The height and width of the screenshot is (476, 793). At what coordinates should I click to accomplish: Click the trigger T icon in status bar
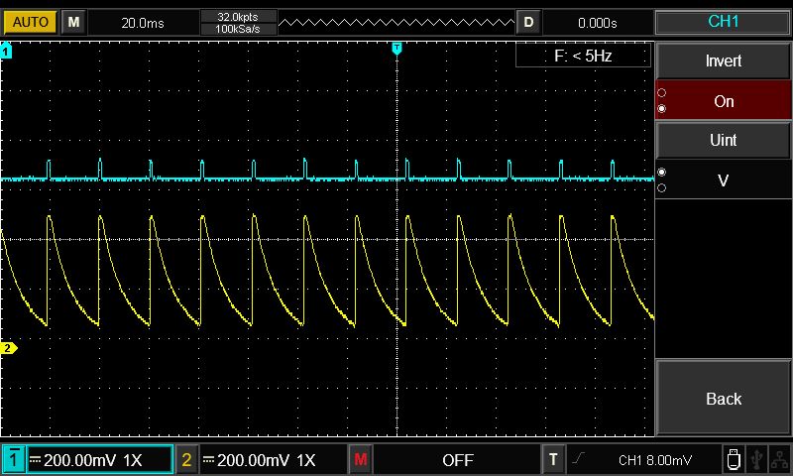pyautogui.click(x=554, y=460)
